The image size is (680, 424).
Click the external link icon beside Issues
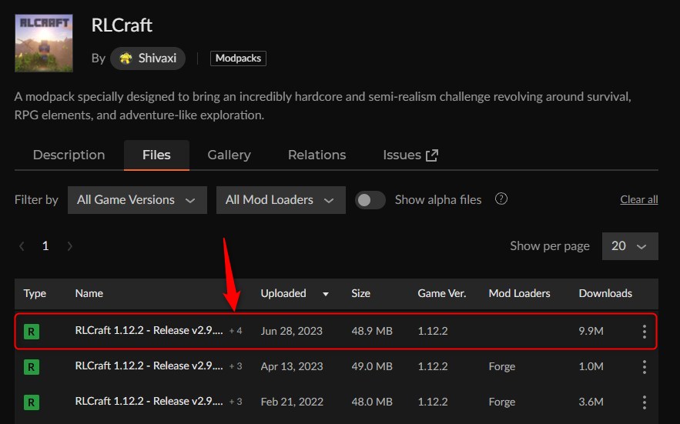pyautogui.click(x=432, y=155)
